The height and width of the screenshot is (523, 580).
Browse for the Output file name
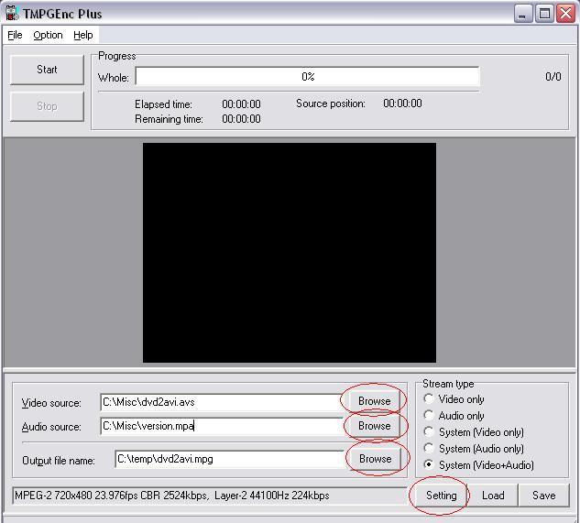click(375, 459)
